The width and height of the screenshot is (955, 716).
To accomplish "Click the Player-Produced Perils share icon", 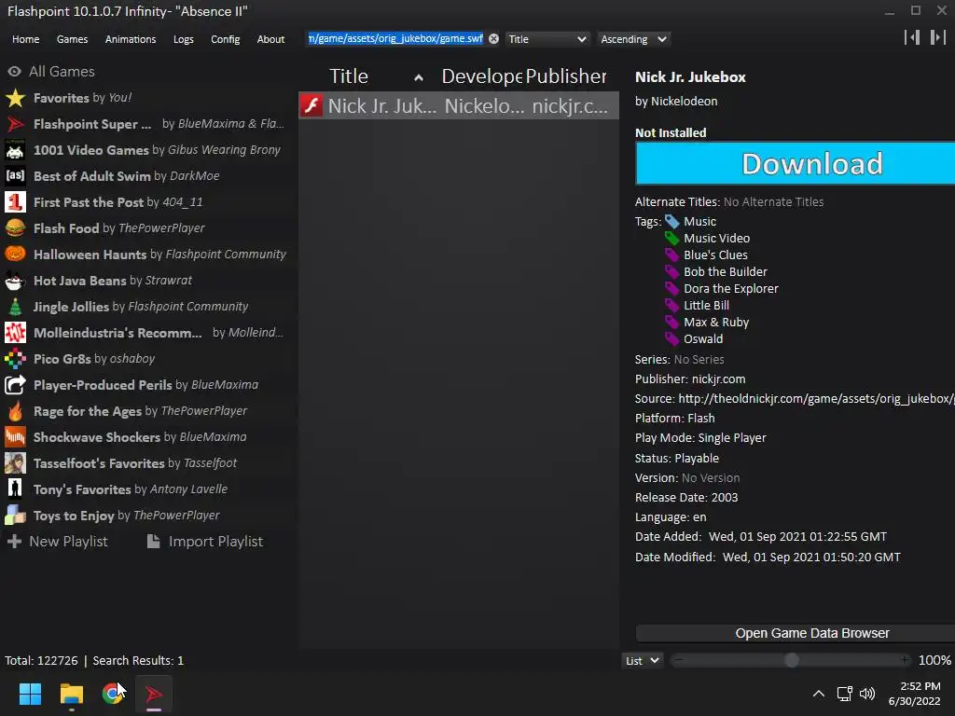I will click(15, 385).
